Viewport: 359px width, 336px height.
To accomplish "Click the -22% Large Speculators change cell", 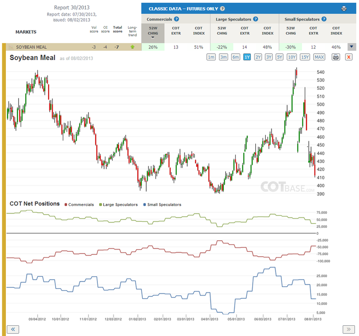I will coord(222,47).
